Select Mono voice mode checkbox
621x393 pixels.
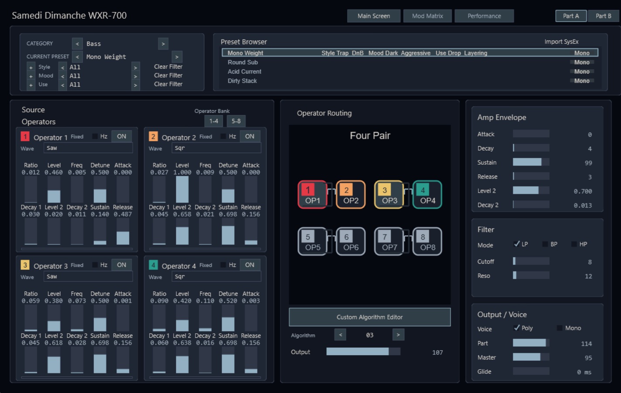tap(560, 328)
